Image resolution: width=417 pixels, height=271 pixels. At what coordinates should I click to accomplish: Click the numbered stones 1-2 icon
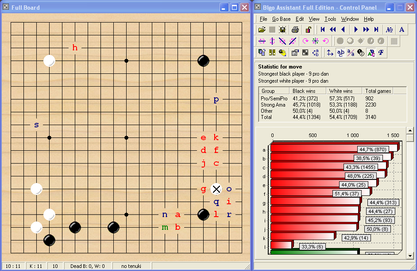[x=361, y=53]
